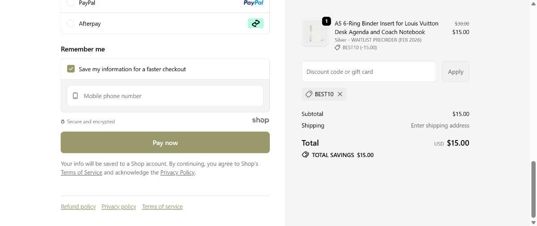537x226 pixels.
Task: Uncheck Save my information checkbox
Action: point(71,69)
